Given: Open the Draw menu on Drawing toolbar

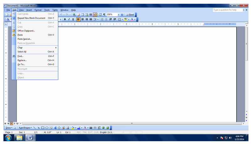Looking at the screenshot, I should click(x=9, y=128).
